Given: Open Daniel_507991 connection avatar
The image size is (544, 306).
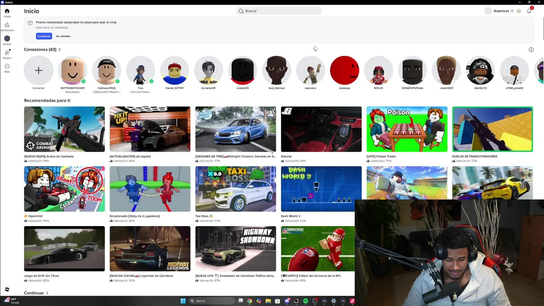Looking at the screenshot, I should coord(175,70).
